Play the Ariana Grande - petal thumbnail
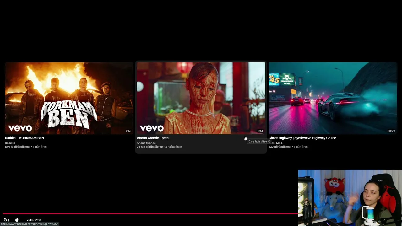 (201, 98)
